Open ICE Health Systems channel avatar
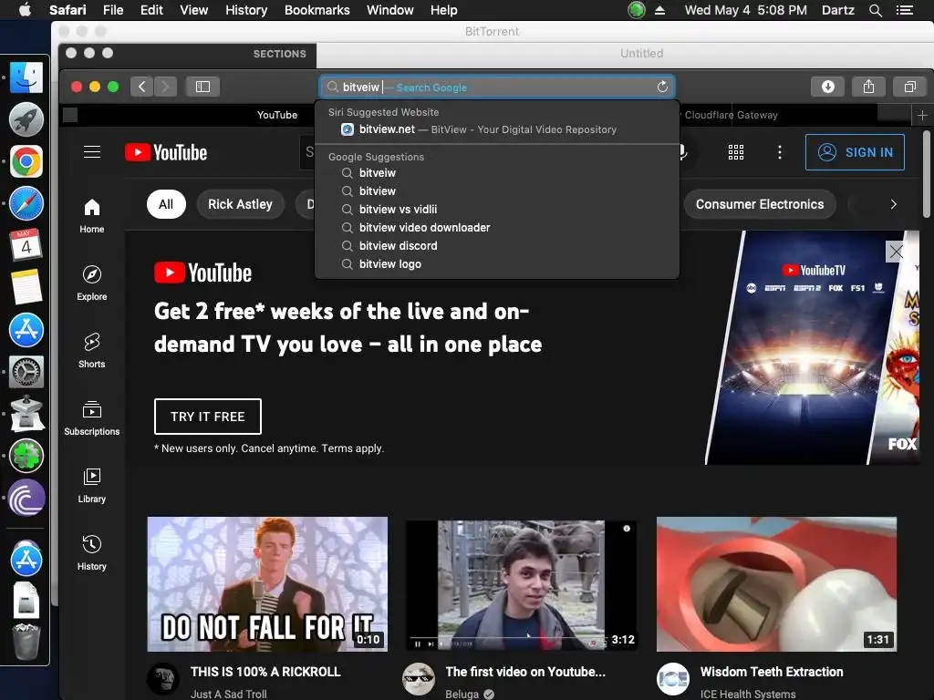This screenshot has width=934, height=700. 672,679
